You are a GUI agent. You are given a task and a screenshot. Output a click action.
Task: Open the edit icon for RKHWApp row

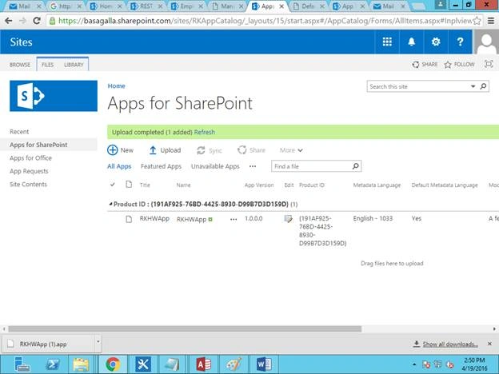[x=288, y=219]
